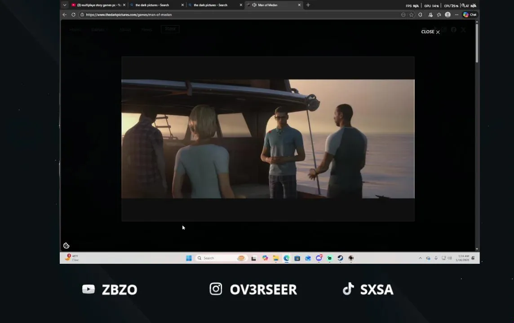Click the taskbar Search box
514x323 pixels.
pos(221,258)
